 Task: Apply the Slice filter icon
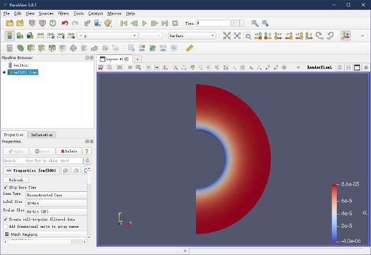click(41, 48)
